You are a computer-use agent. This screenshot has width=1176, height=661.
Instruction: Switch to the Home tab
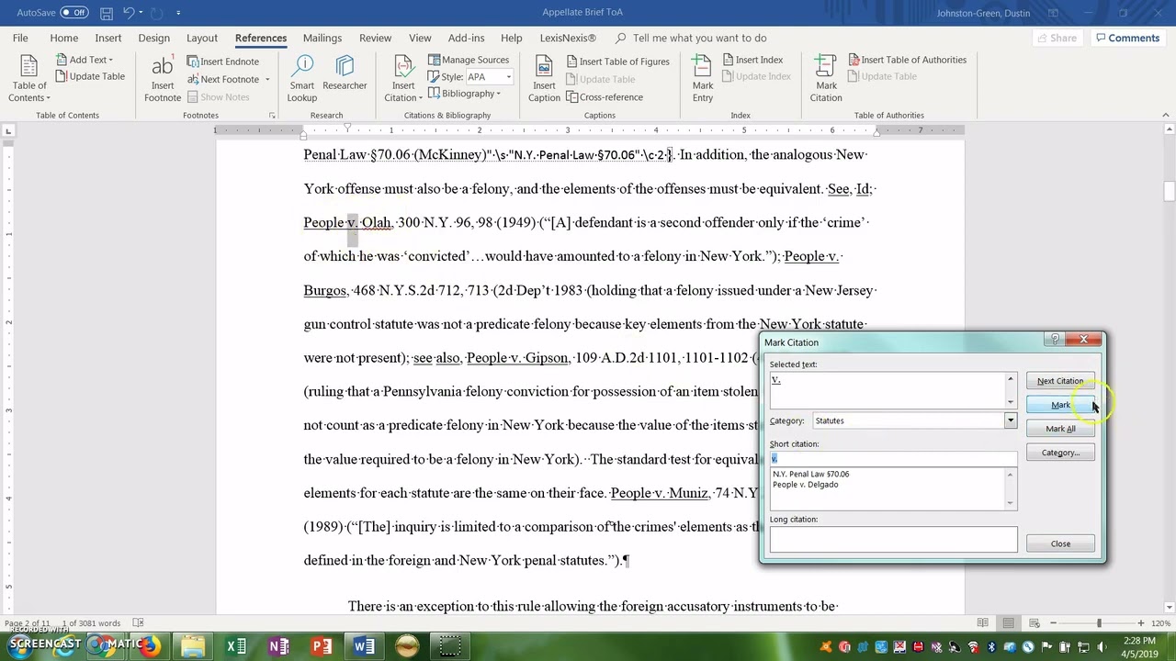click(x=63, y=38)
